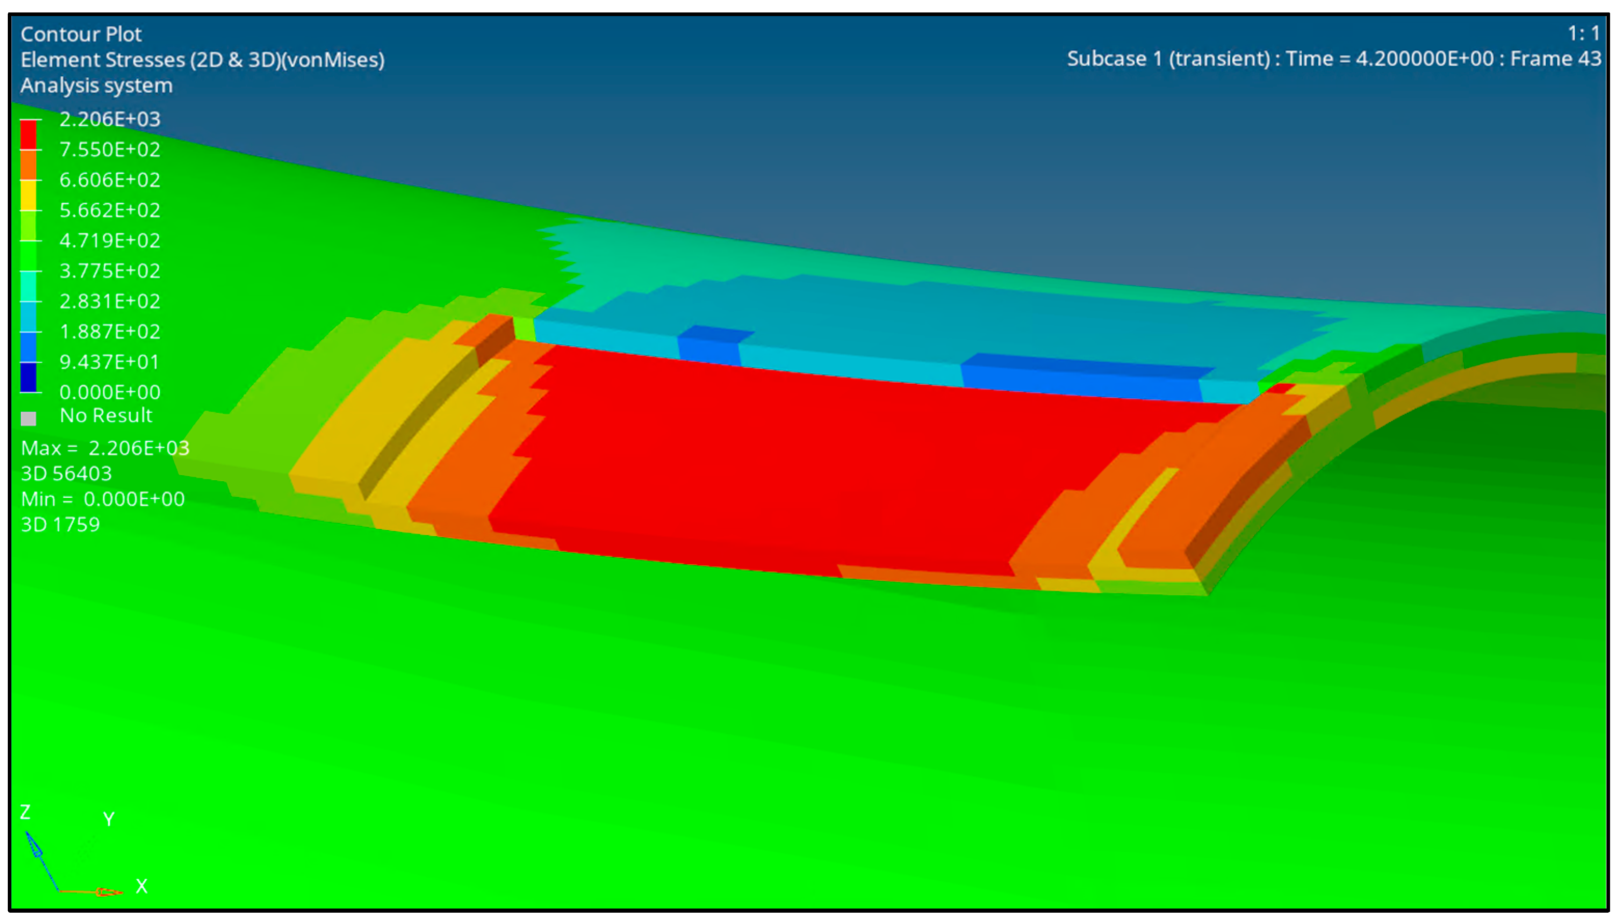Click the Subcase 1 transient frame label
This screenshot has width=1622, height=922.
[x=1334, y=59]
